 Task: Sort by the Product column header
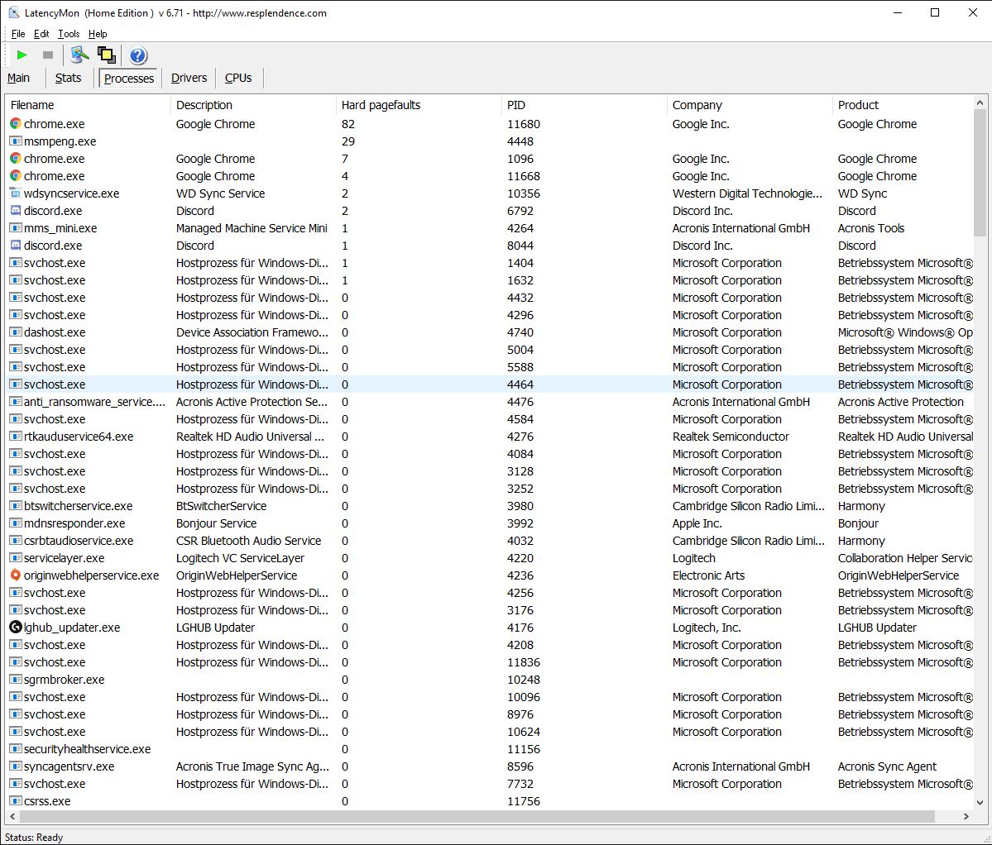click(903, 105)
